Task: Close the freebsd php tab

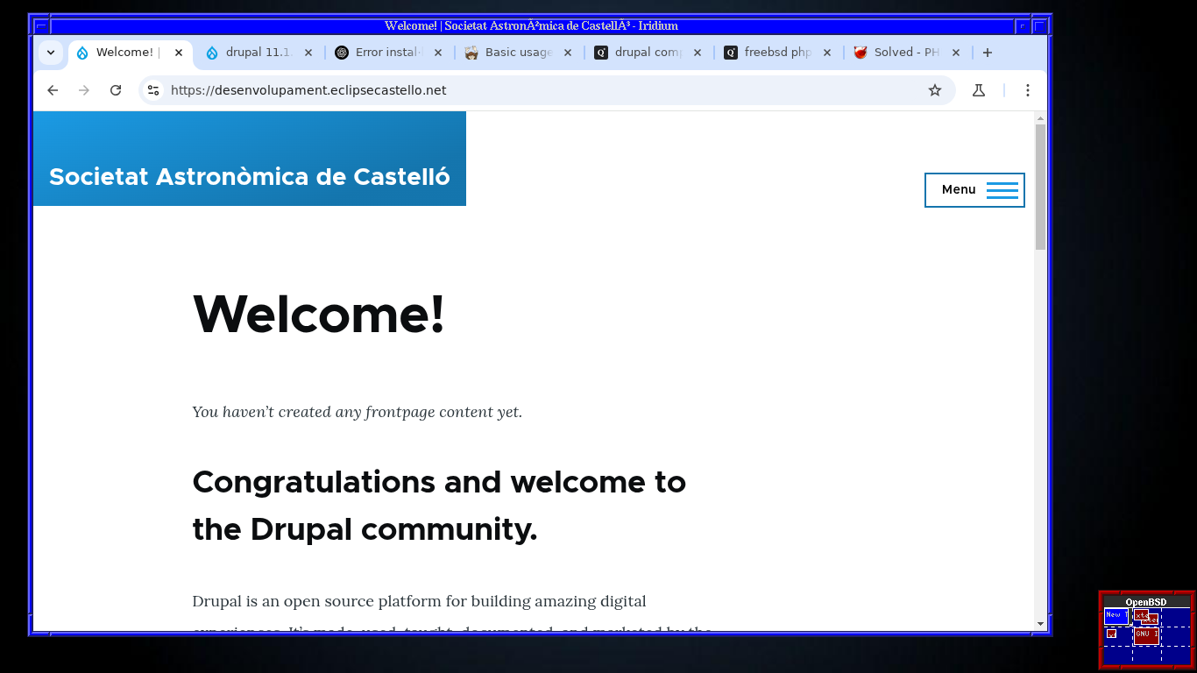Action: coord(827,53)
